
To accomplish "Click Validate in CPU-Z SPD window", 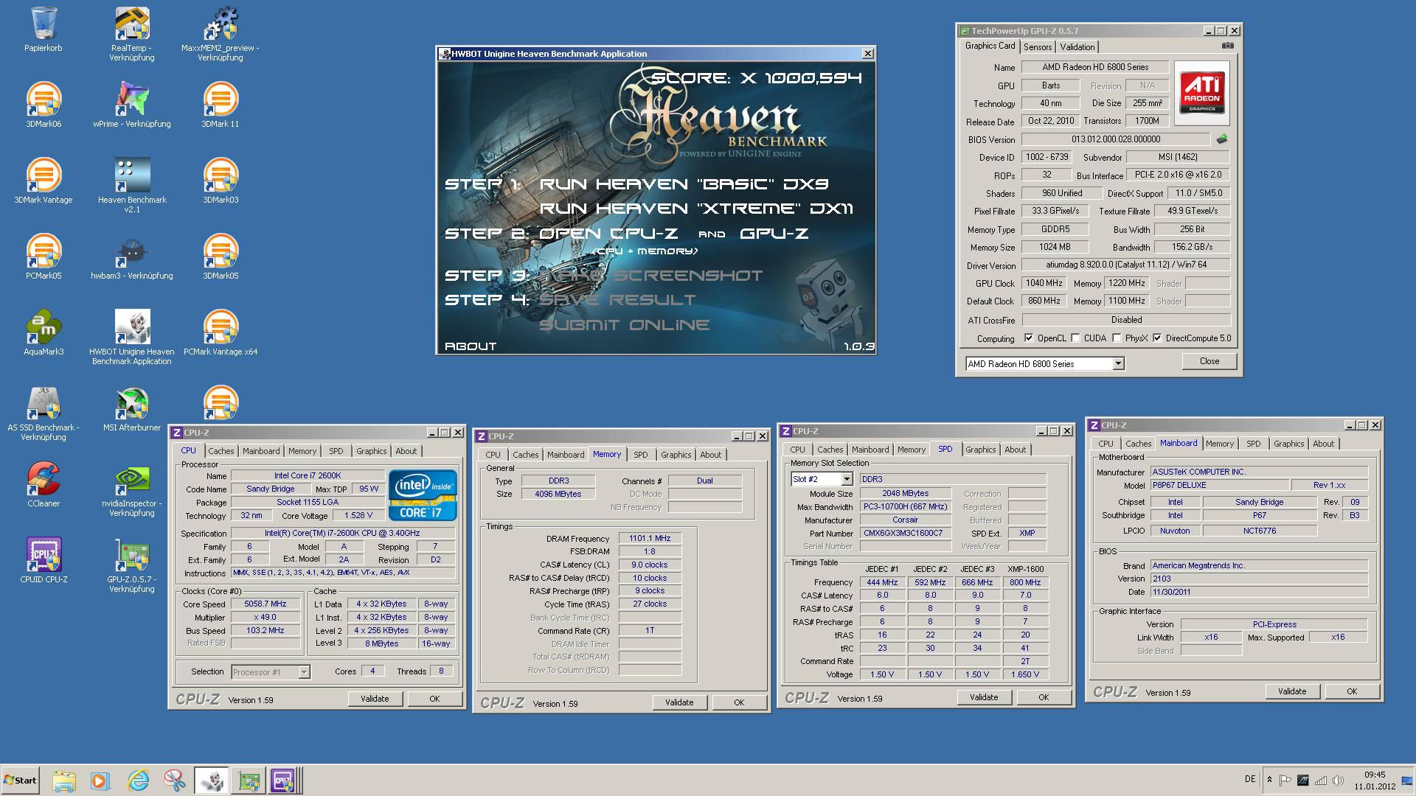I will pos(984,697).
